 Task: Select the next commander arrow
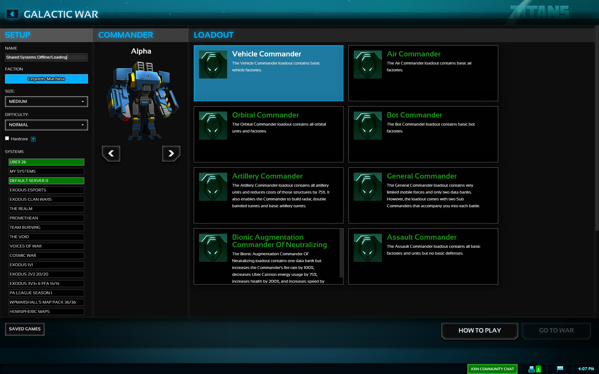click(171, 153)
